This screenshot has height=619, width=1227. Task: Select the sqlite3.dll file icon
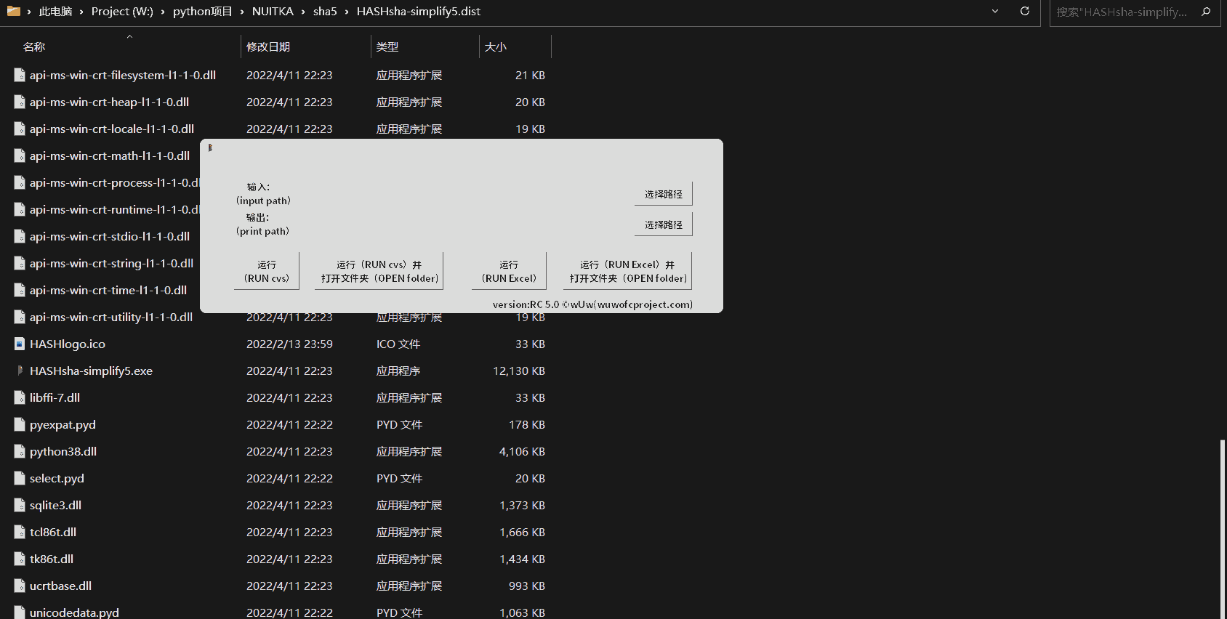[20, 505]
